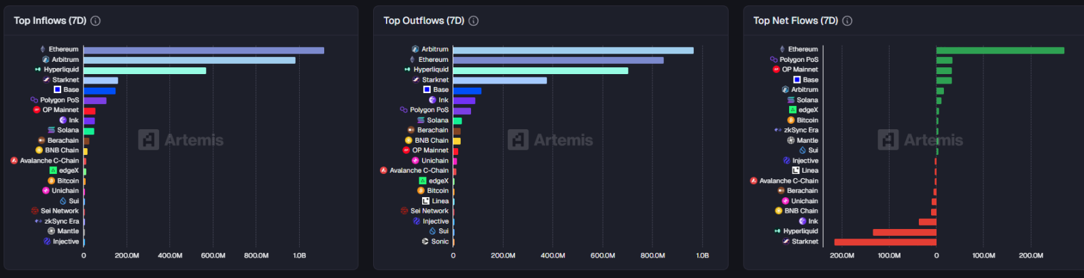Select the Starknet bar in Top Outflows
Image resolution: width=1084 pixels, height=278 pixels.
[x=500, y=80]
